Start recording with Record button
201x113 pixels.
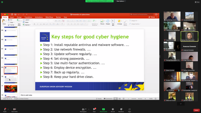click(113, 110)
